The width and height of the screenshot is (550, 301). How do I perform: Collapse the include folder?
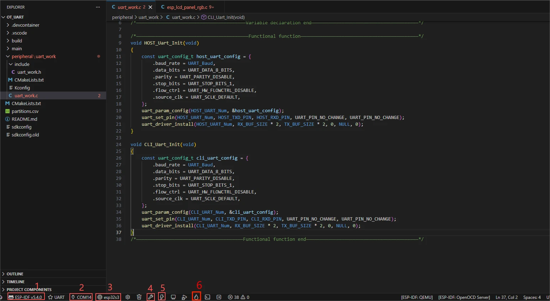22,64
